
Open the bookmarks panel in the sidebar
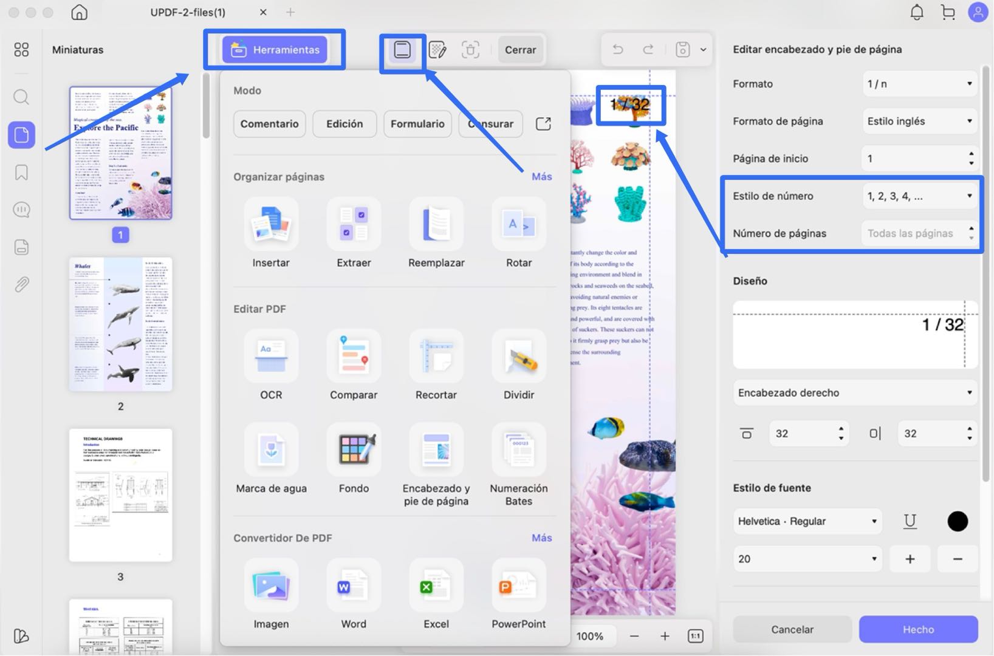click(21, 173)
